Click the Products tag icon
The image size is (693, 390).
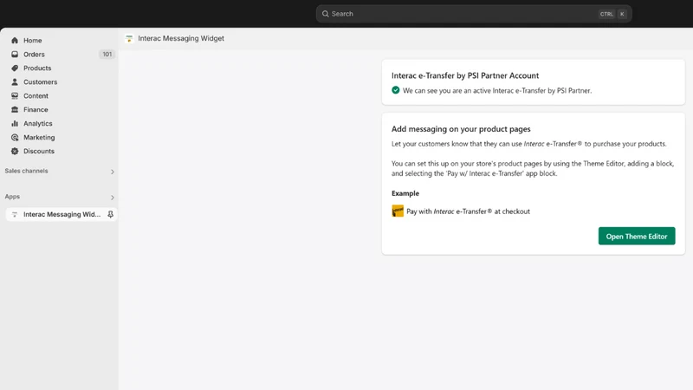(x=15, y=68)
